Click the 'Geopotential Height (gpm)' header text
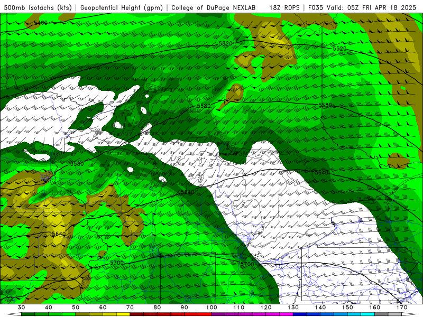The width and height of the screenshot is (423, 317). tap(122, 7)
